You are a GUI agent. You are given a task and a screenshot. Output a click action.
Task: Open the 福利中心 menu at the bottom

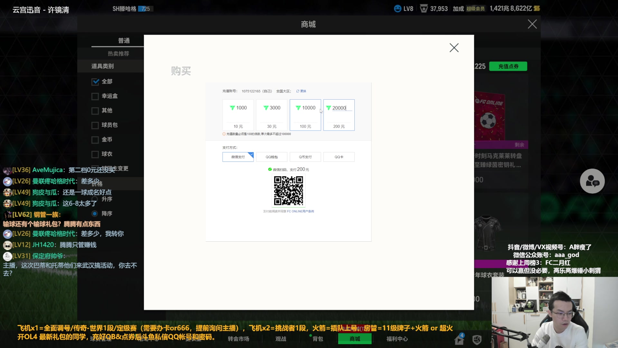point(397,339)
